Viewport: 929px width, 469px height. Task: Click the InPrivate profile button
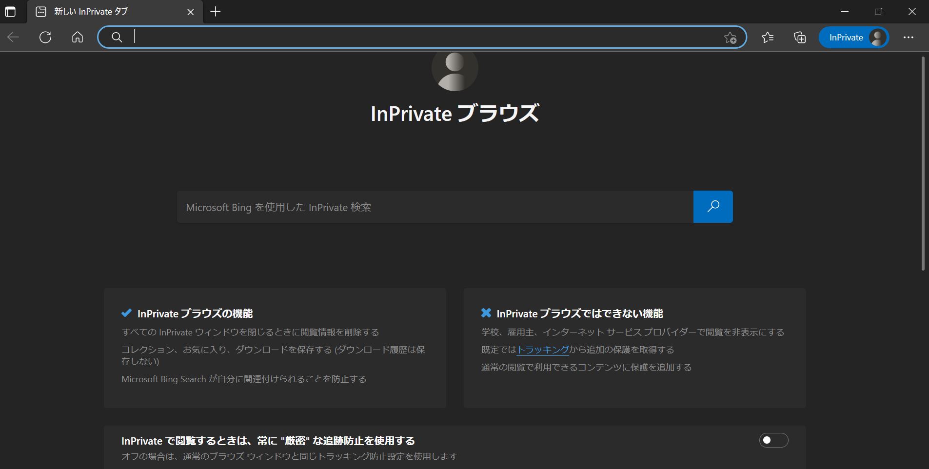point(853,37)
